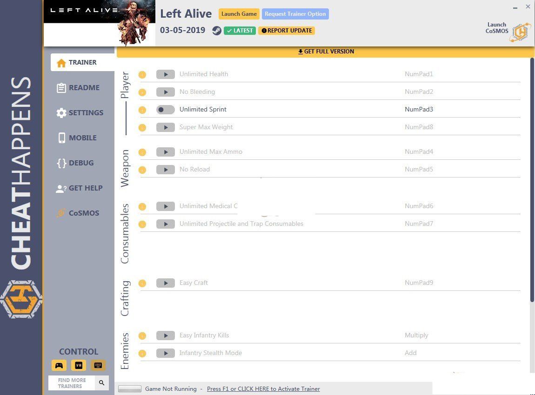Toggle Super Max Weight cheat

[166, 127]
